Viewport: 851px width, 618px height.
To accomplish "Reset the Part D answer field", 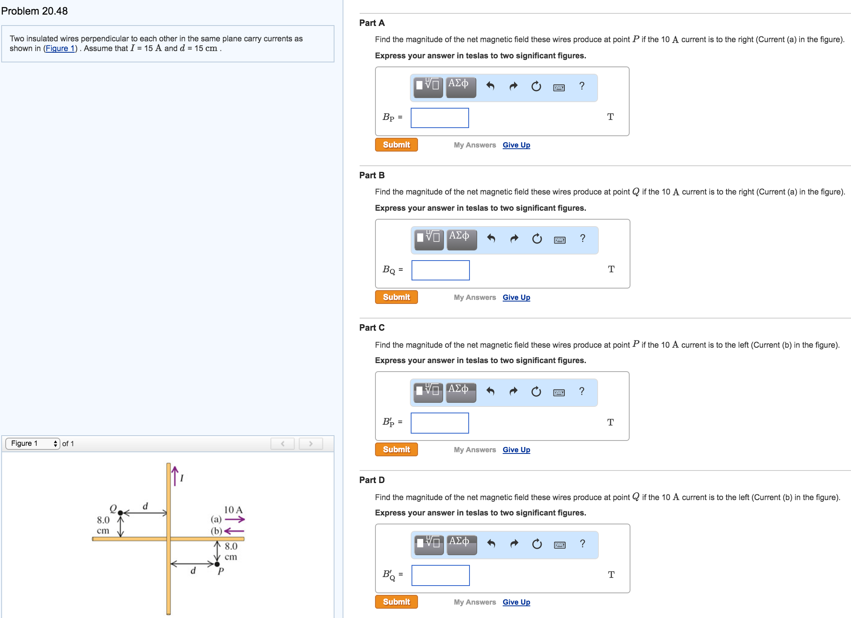I will click(537, 543).
